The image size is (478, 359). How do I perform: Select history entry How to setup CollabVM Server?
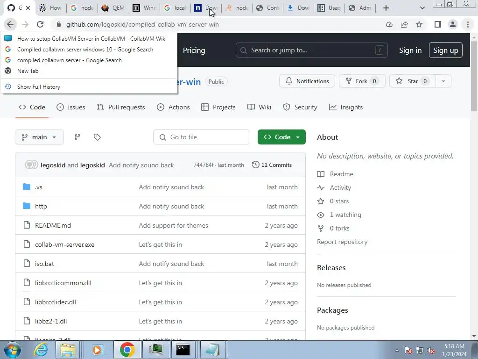pyautogui.click(x=89, y=39)
